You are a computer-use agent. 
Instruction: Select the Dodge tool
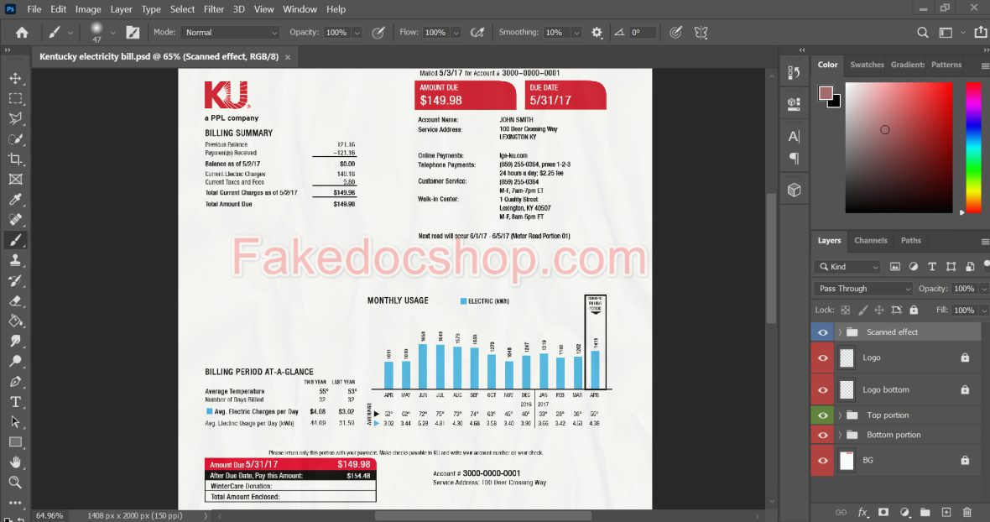pos(16,361)
